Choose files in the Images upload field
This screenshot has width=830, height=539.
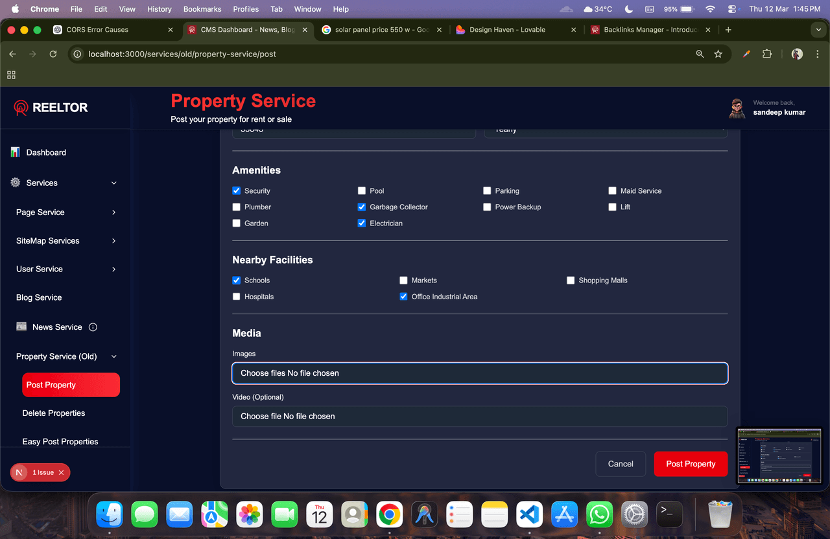coord(263,373)
